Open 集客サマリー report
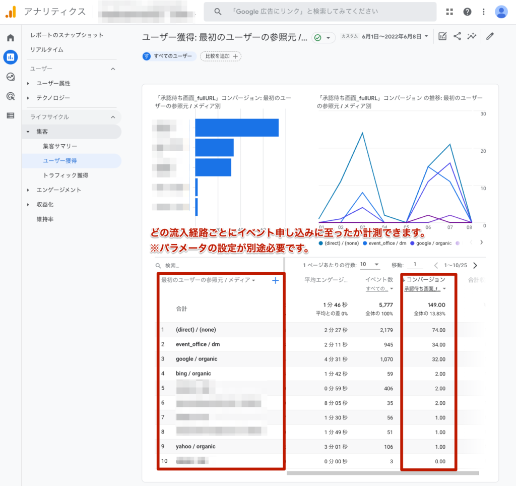The width and height of the screenshot is (516, 486). point(60,146)
